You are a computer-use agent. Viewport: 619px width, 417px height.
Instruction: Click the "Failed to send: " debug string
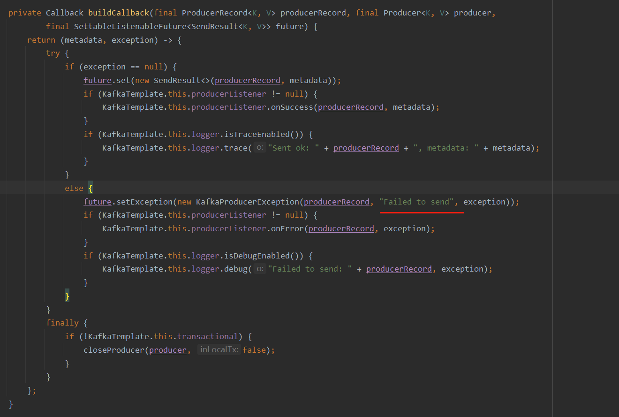coord(310,269)
